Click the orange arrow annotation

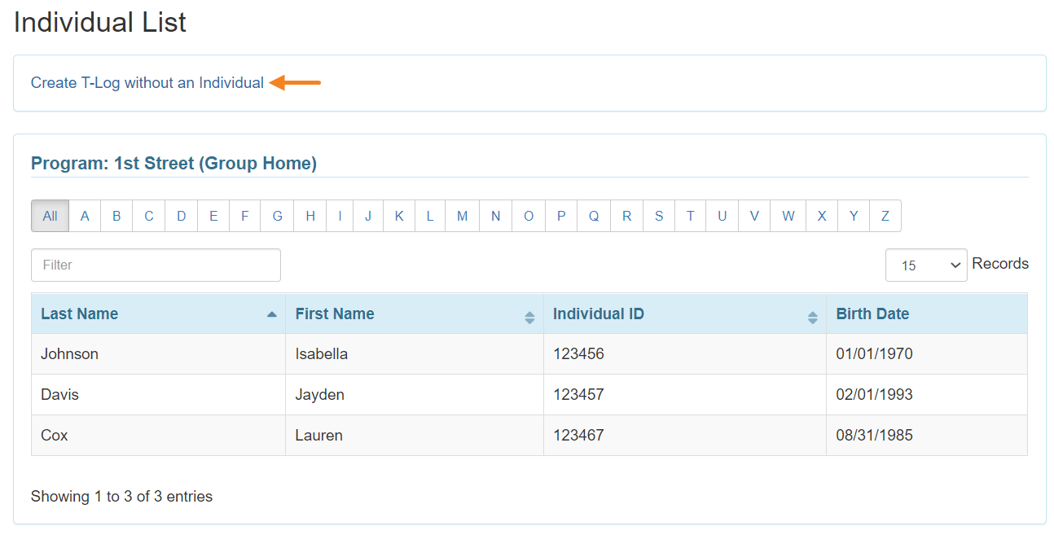click(x=295, y=82)
